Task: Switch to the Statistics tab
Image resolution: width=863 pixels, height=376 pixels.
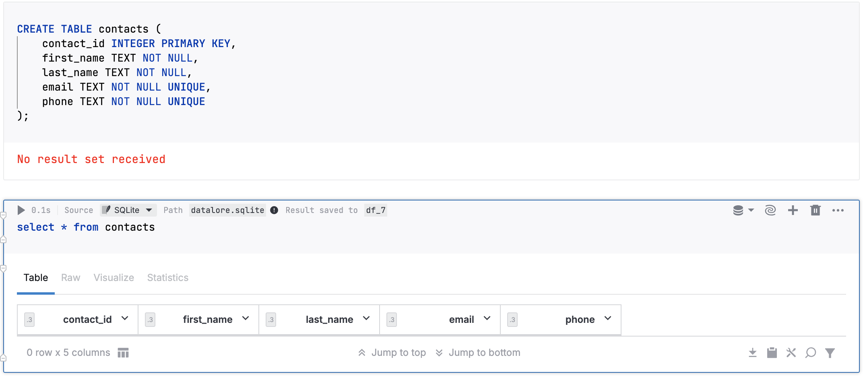Action: coord(167,277)
